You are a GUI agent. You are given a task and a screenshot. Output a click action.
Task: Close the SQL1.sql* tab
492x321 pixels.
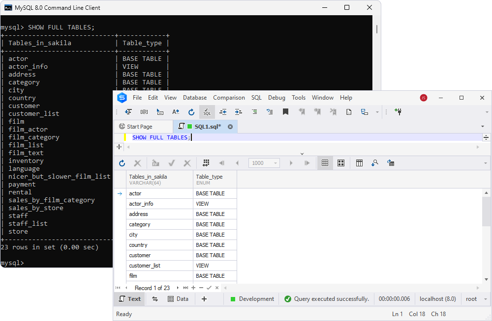coord(230,127)
